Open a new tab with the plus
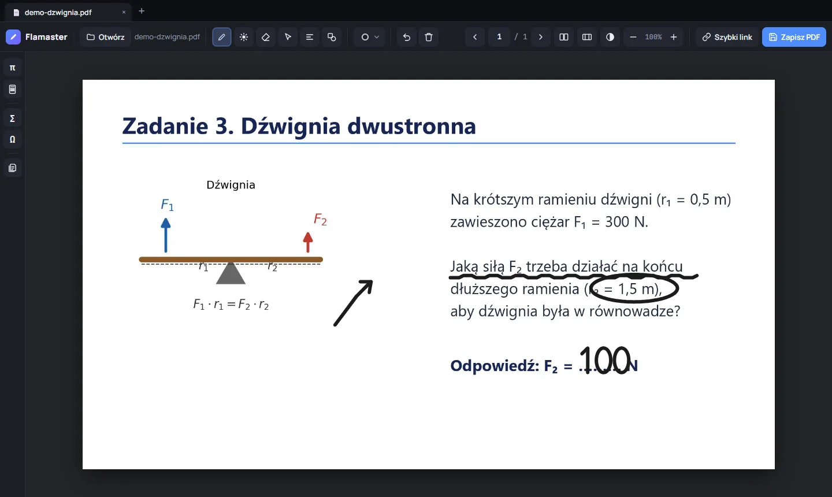This screenshot has height=497, width=832. pyautogui.click(x=142, y=11)
